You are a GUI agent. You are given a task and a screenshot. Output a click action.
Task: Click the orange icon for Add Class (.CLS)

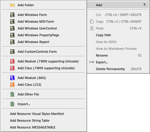12,85
